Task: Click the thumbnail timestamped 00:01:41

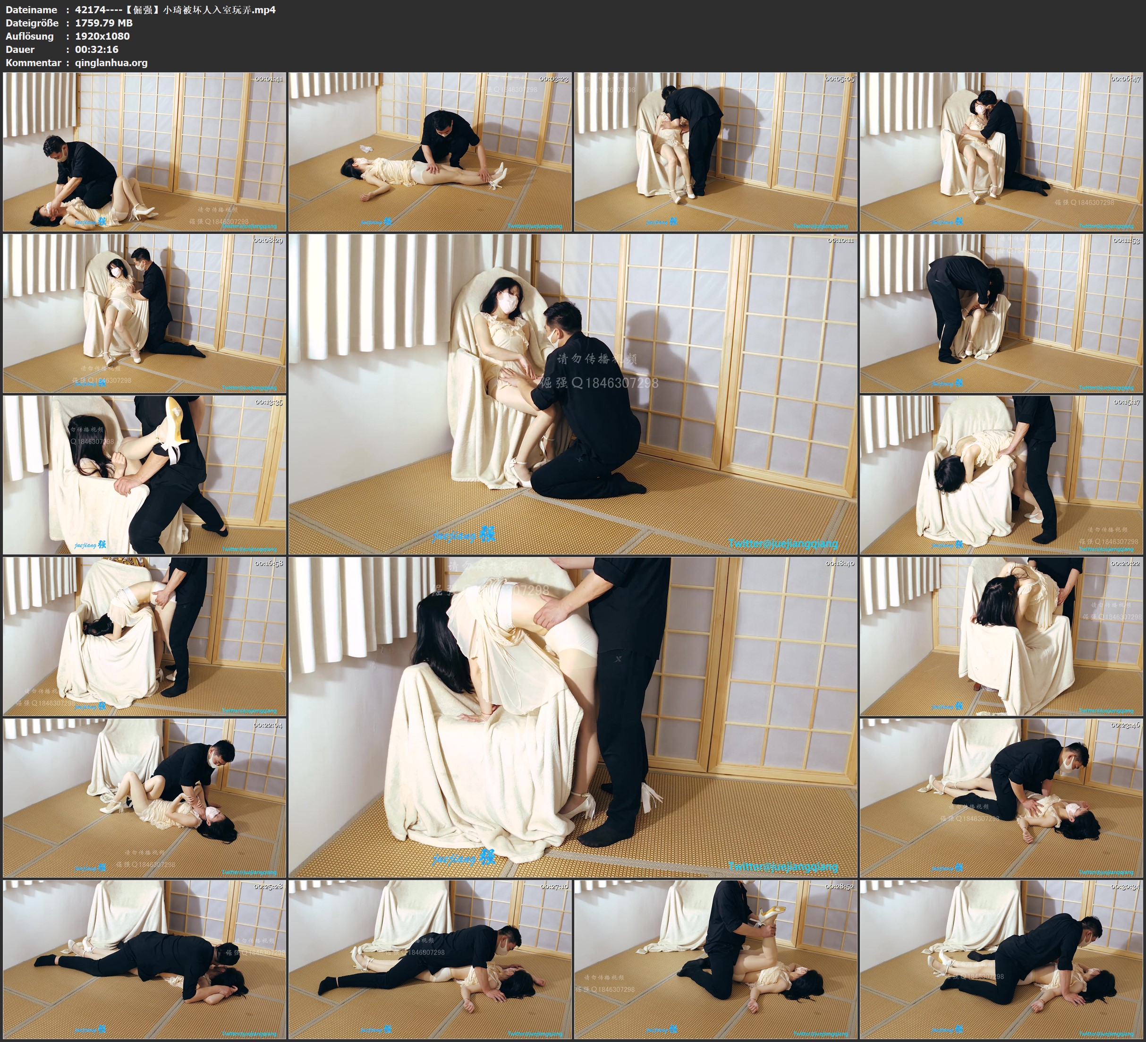Action: [x=144, y=152]
